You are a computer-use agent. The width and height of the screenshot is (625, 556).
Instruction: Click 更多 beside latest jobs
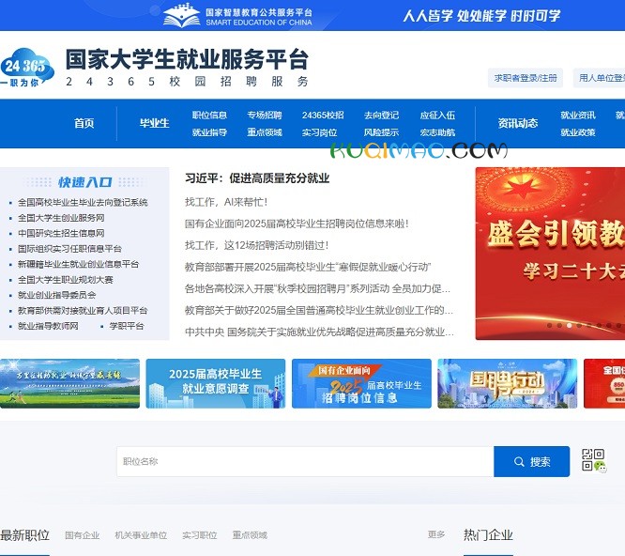point(436,534)
